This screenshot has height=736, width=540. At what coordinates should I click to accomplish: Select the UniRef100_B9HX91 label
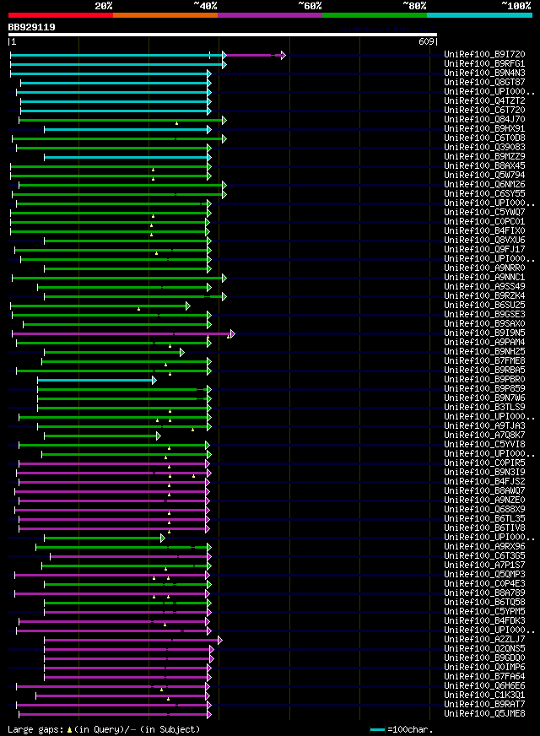pyautogui.click(x=484, y=129)
